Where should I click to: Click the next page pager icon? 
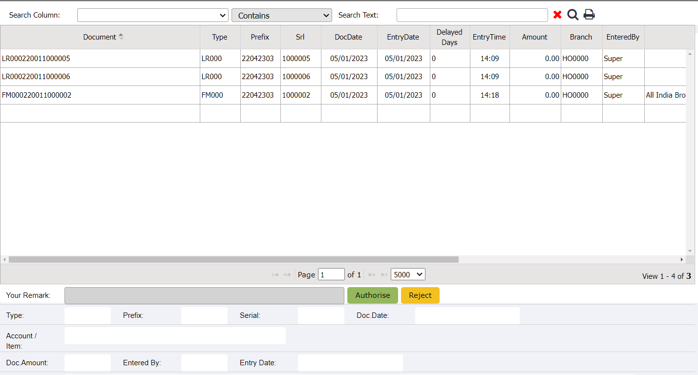click(x=372, y=275)
